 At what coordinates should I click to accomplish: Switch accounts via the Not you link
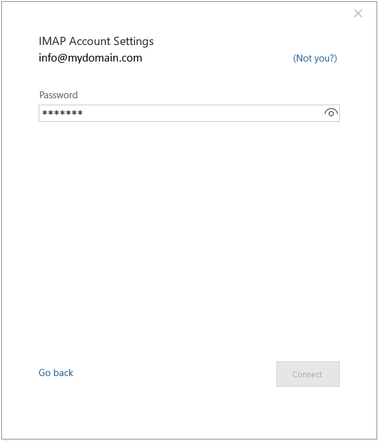click(x=314, y=58)
